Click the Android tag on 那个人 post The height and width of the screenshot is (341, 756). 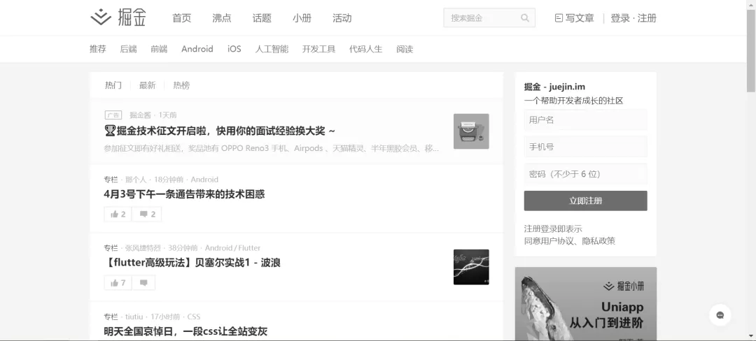204,180
